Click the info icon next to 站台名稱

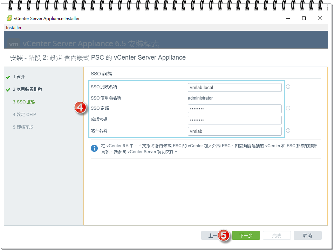click(288, 130)
